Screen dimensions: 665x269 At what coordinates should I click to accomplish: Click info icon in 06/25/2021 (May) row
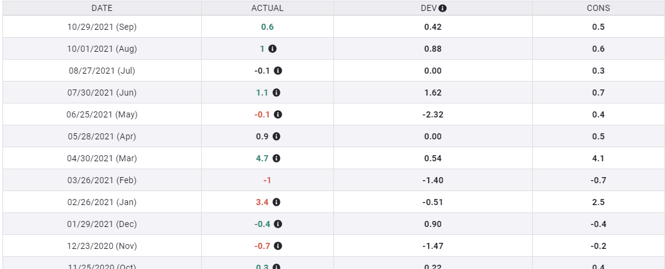point(278,114)
